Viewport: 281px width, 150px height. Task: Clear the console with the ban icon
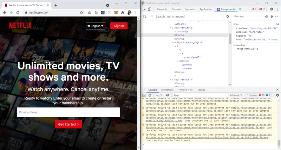click(x=150, y=95)
